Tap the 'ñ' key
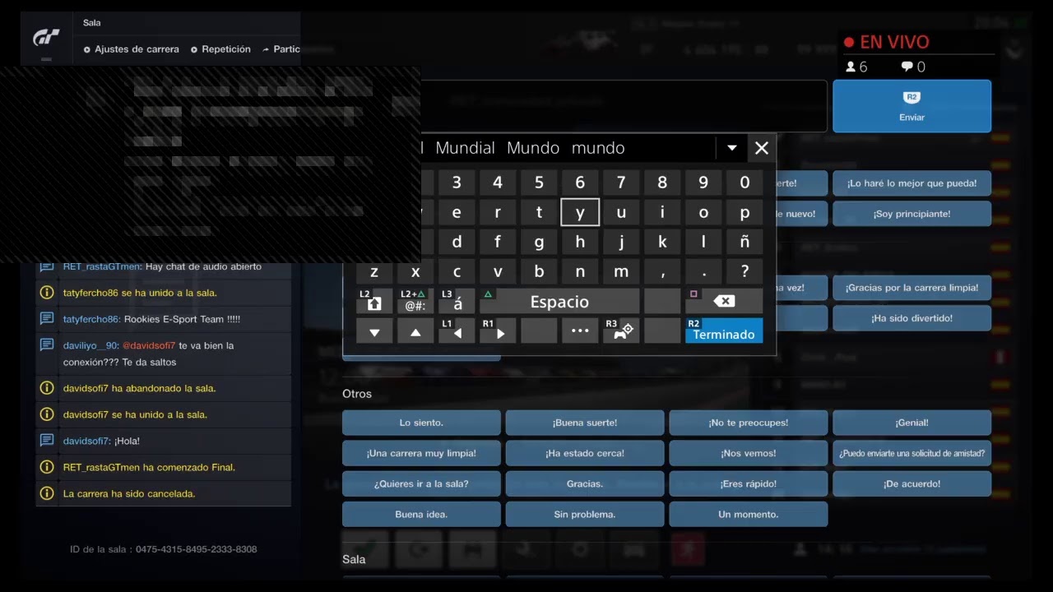This screenshot has width=1053, height=592. pos(745,242)
